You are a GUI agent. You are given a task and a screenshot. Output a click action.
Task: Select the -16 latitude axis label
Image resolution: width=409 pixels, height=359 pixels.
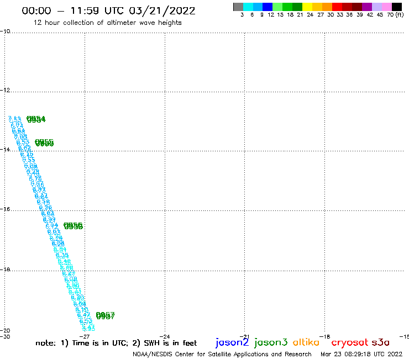[x=5, y=209]
